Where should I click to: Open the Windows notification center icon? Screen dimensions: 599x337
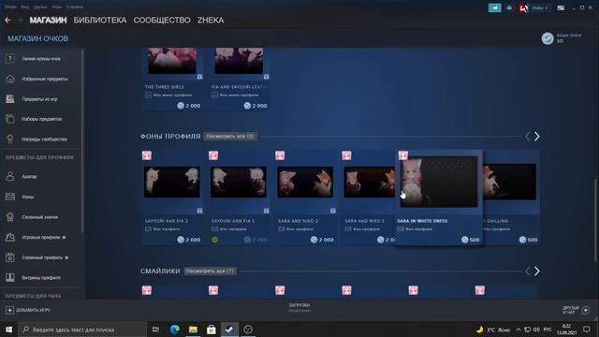click(x=587, y=330)
